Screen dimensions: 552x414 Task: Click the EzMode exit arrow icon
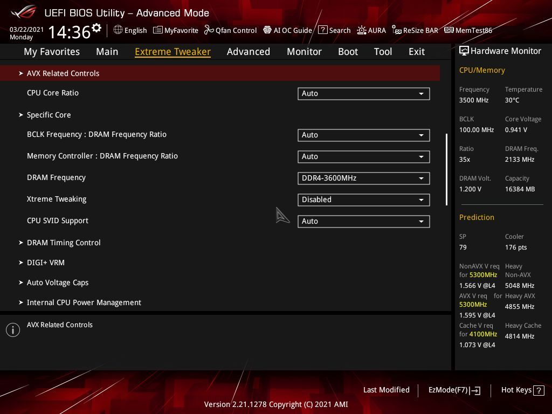pos(475,390)
